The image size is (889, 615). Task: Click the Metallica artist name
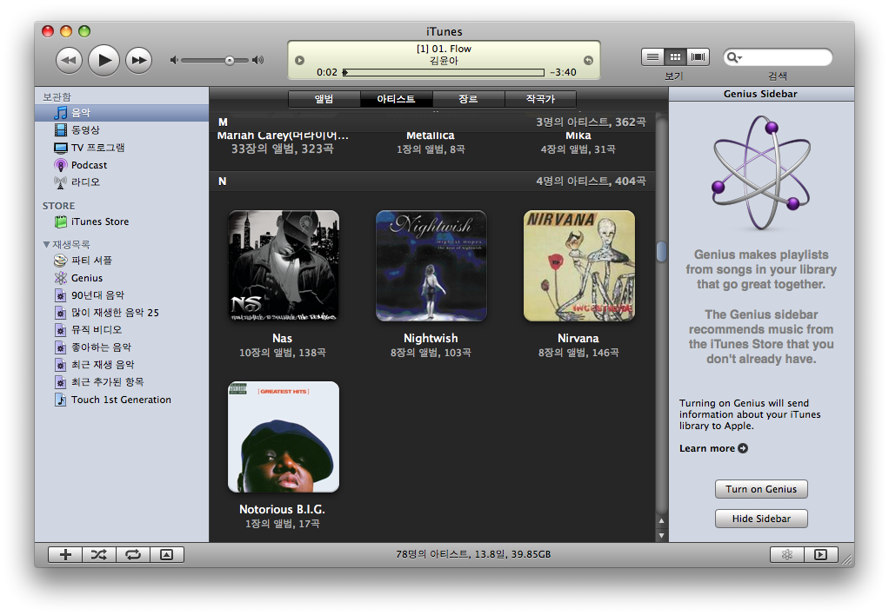[431, 136]
